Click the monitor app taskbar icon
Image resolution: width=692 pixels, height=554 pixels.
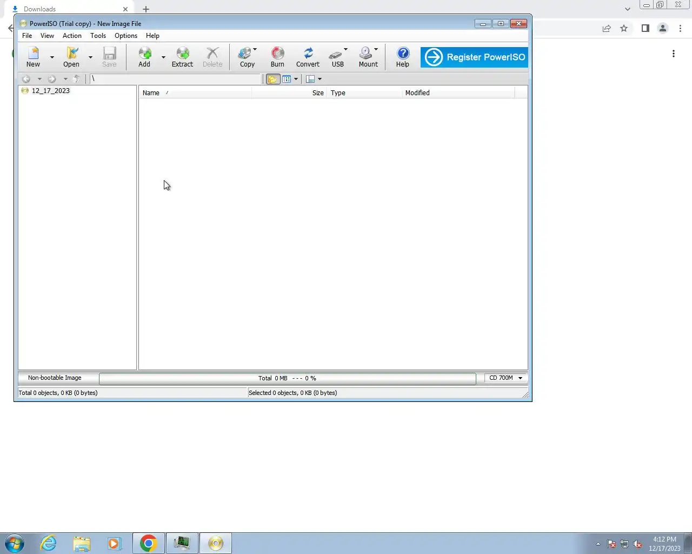pos(182,543)
